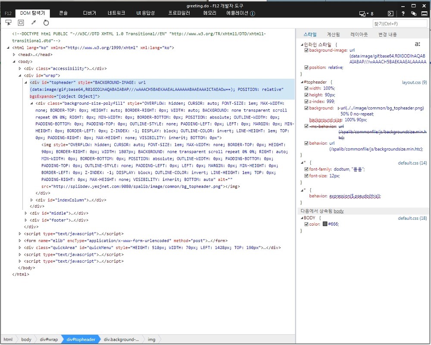
Task: Click the F12 label button
Action: tap(8, 13)
